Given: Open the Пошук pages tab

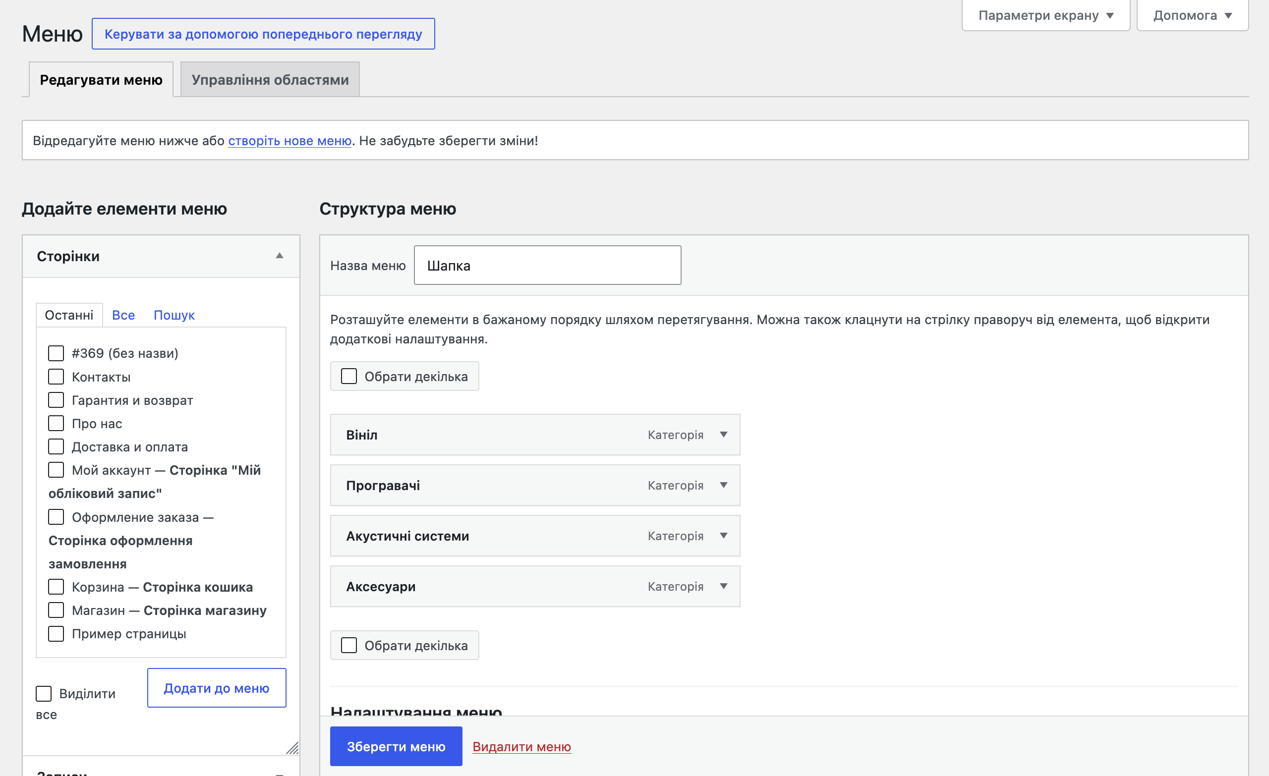Looking at the screenshot, I should [174, 315].
